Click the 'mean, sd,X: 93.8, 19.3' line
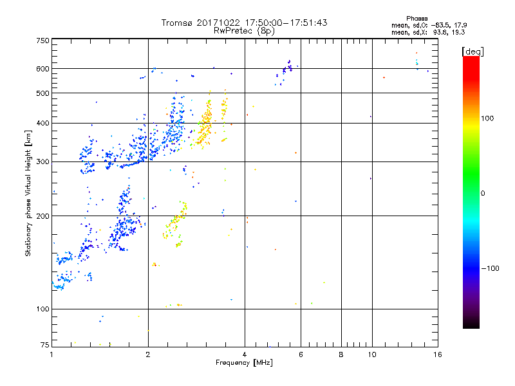Image resolution: width=515 pixels, height=386 pixels. click(x=428, y=32)
